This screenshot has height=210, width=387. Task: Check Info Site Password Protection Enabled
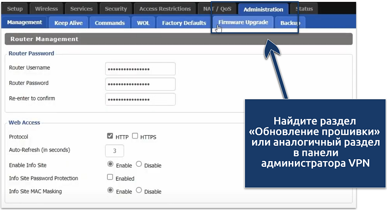(x=110, y=178)
